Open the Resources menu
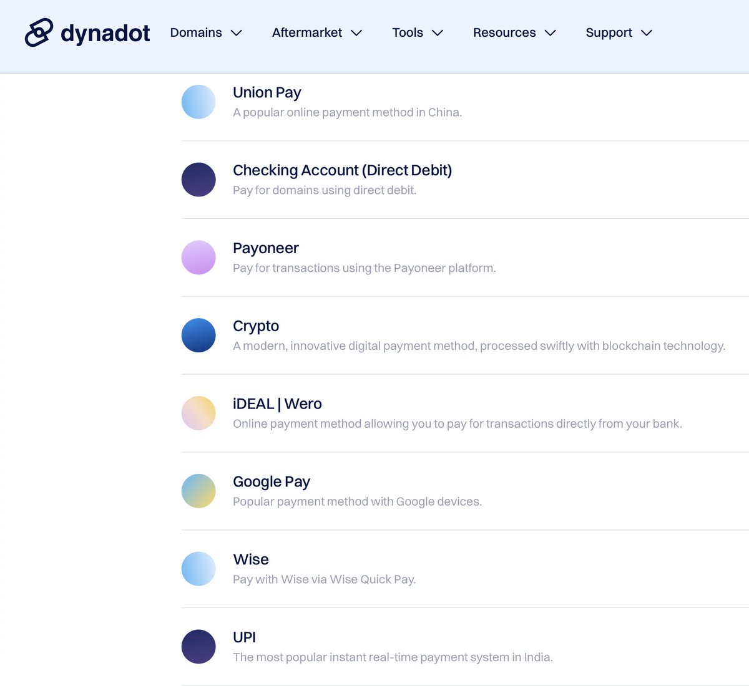Viewport: 749px width, 686px height. click(514, 32)
